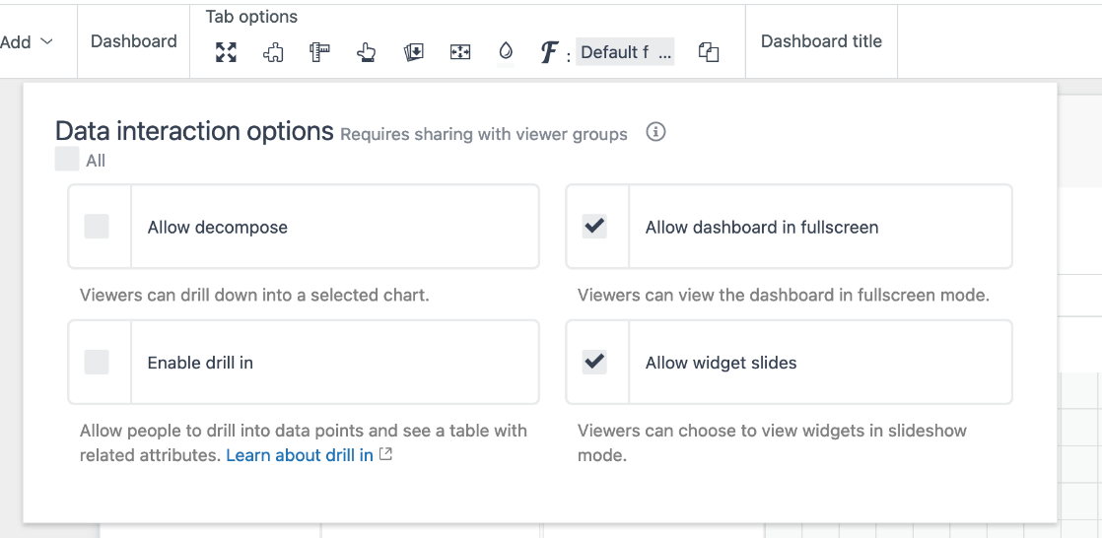Check the All checkbox

[67, 160]
